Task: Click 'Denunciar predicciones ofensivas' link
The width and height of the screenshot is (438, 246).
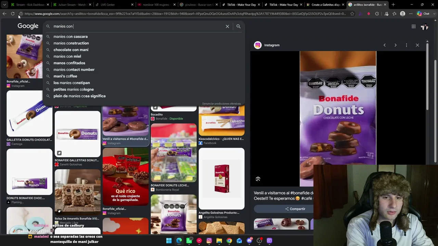Action: [x=221, y=104]
